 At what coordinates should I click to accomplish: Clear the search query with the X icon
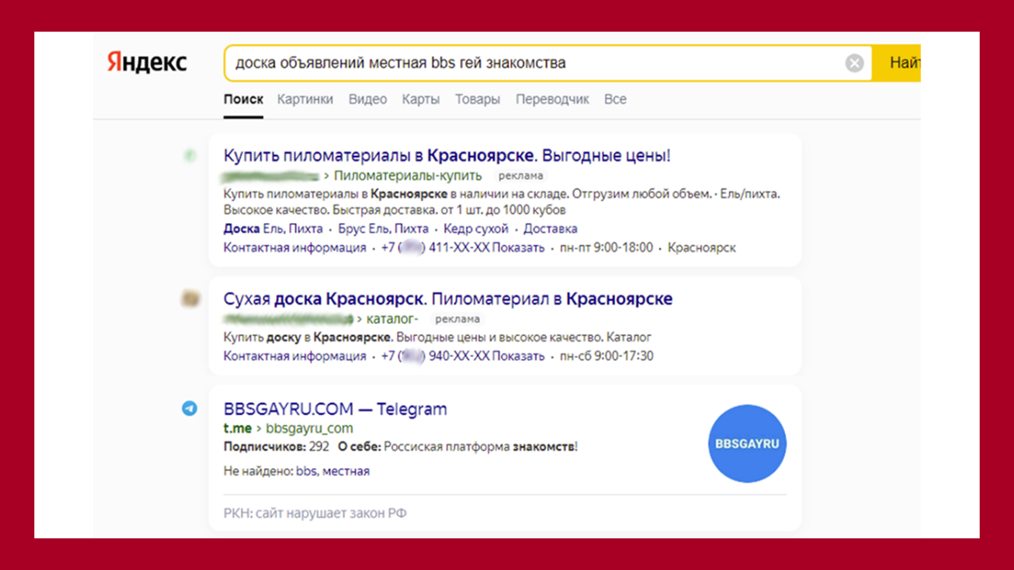[854, 63]
